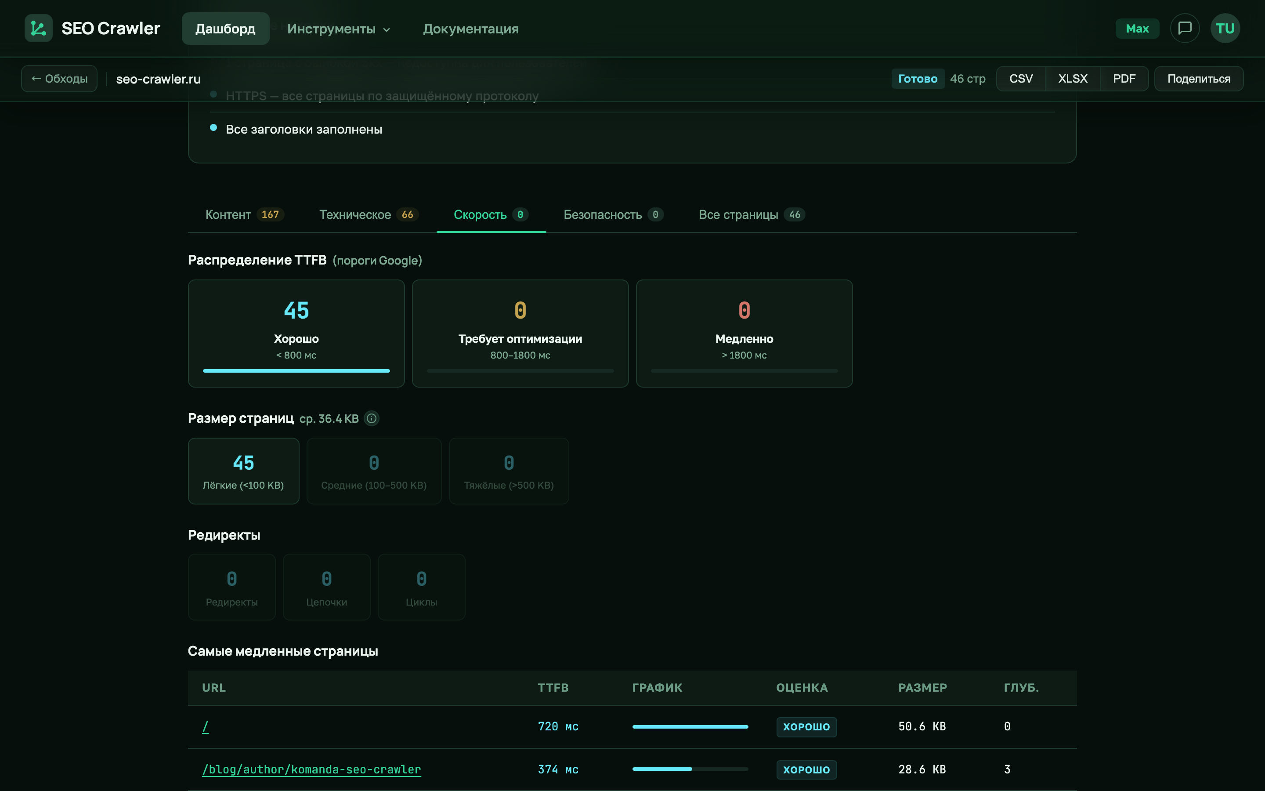Click the seo-crawler.ru site name
This screenshot has height=791, width=1265.
(159, 79)
